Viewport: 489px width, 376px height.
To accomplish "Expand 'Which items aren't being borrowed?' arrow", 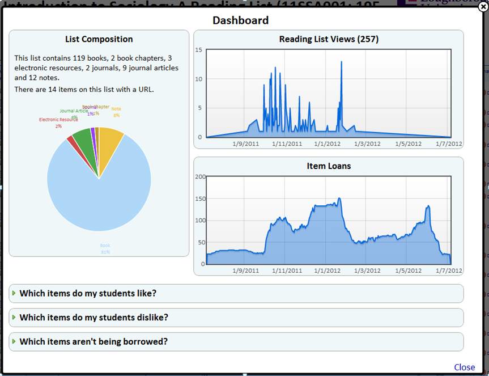I will [x=14, y=341].
